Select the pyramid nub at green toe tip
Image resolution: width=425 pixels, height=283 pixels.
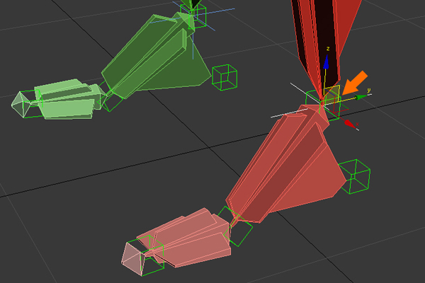tap(21, 104)
